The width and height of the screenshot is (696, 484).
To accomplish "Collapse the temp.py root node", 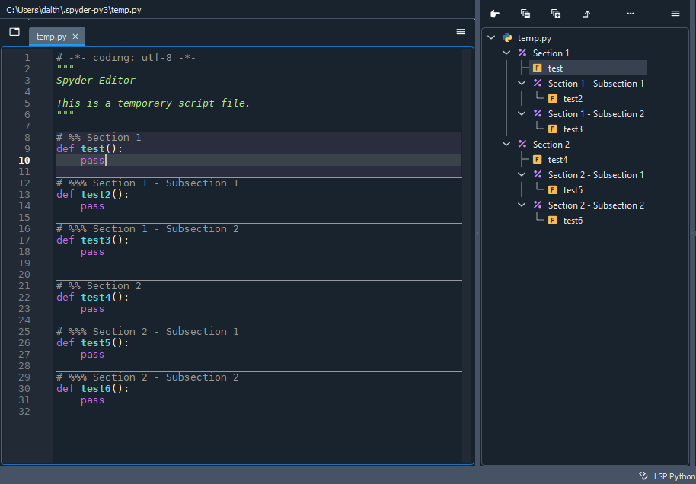I will tap(491, 37).
